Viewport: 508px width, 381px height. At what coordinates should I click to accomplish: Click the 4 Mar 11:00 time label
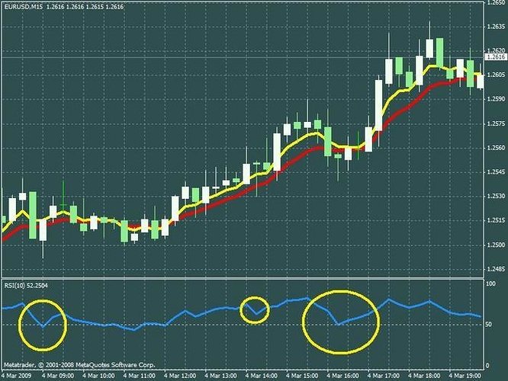pyautogui.click(x=140, y=376)
